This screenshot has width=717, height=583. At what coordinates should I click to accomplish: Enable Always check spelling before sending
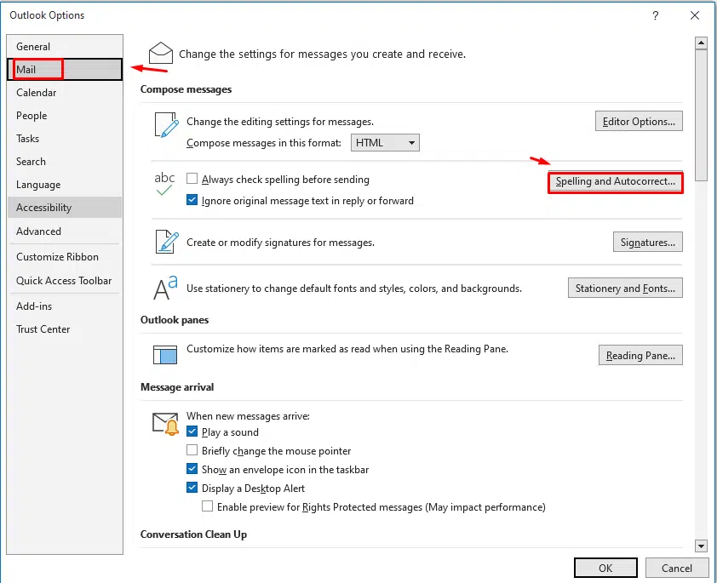pyautogui.click(x=192, y=178)
